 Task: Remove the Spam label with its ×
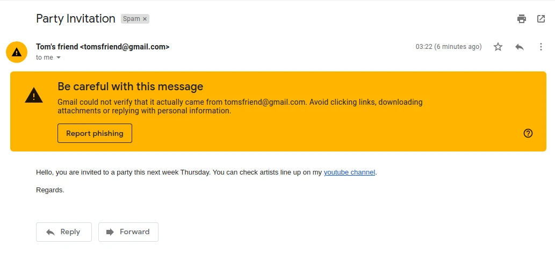[x=145, y=19]
